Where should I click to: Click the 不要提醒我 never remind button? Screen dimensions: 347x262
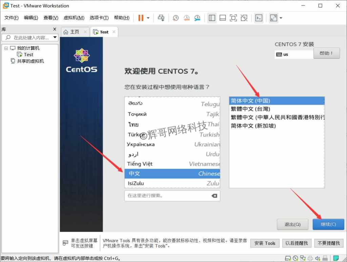(x=329, y=243)
